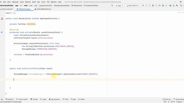Image resolution: width=184 pixels, height=103 pixels.
Task: Open the warnings indicator in editor corner
Action: point(179,13)
